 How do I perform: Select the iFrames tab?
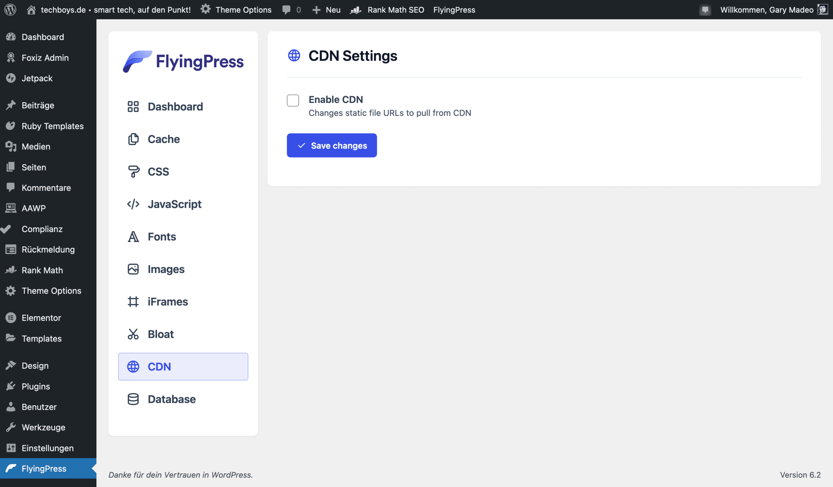click(183, 301)
